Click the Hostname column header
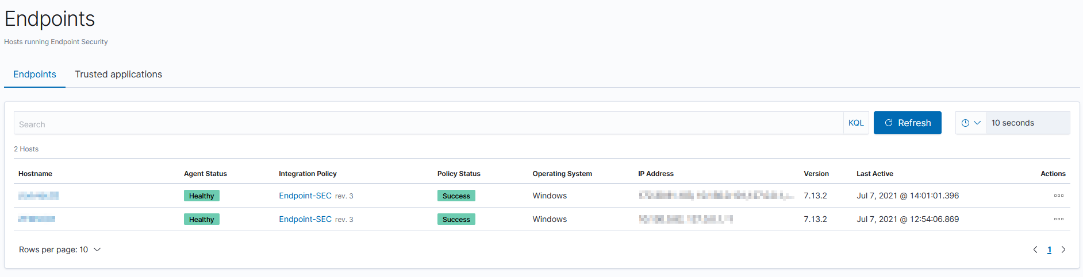1083x277 pixels. [x=35, y=174]
